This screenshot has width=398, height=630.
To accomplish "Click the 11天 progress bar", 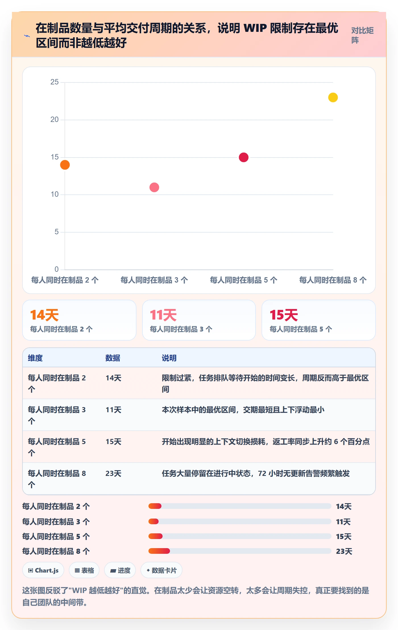I will click(240, 521).
